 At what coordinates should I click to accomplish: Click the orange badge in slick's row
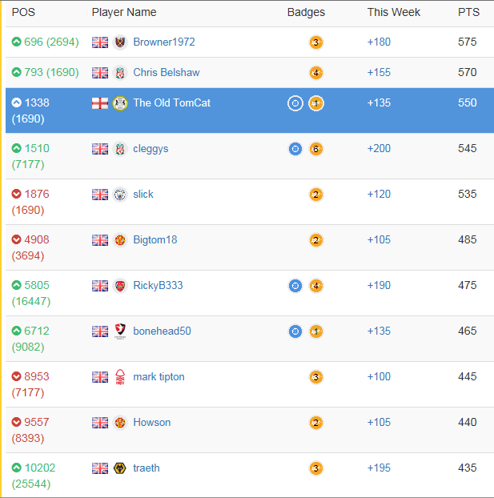(316, 195)
